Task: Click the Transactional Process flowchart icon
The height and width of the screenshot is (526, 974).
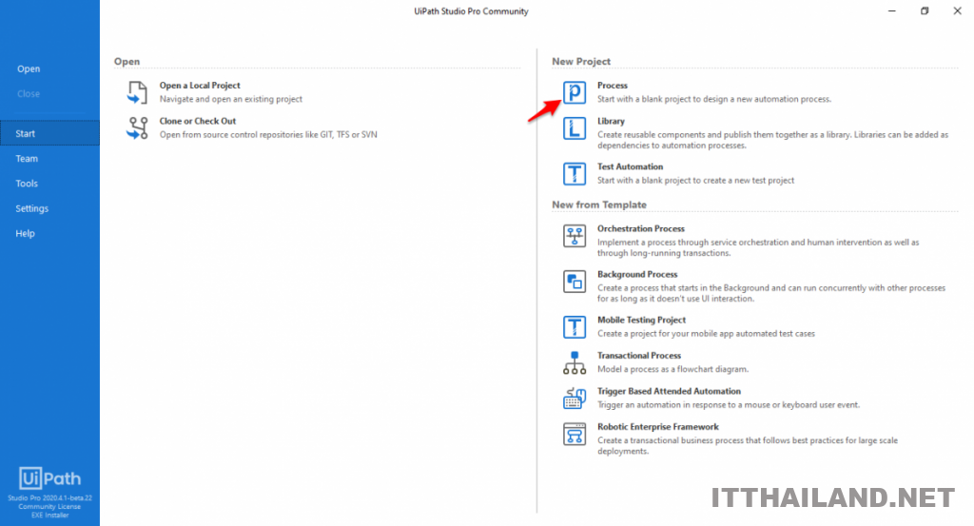Action: (575, 362)
